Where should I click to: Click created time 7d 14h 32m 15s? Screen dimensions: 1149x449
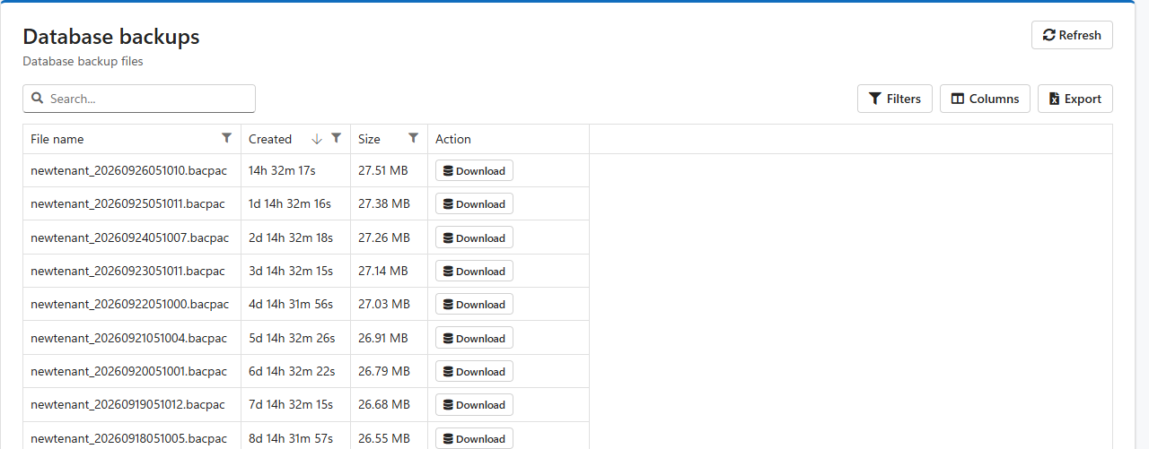click(x=291, y=404)
